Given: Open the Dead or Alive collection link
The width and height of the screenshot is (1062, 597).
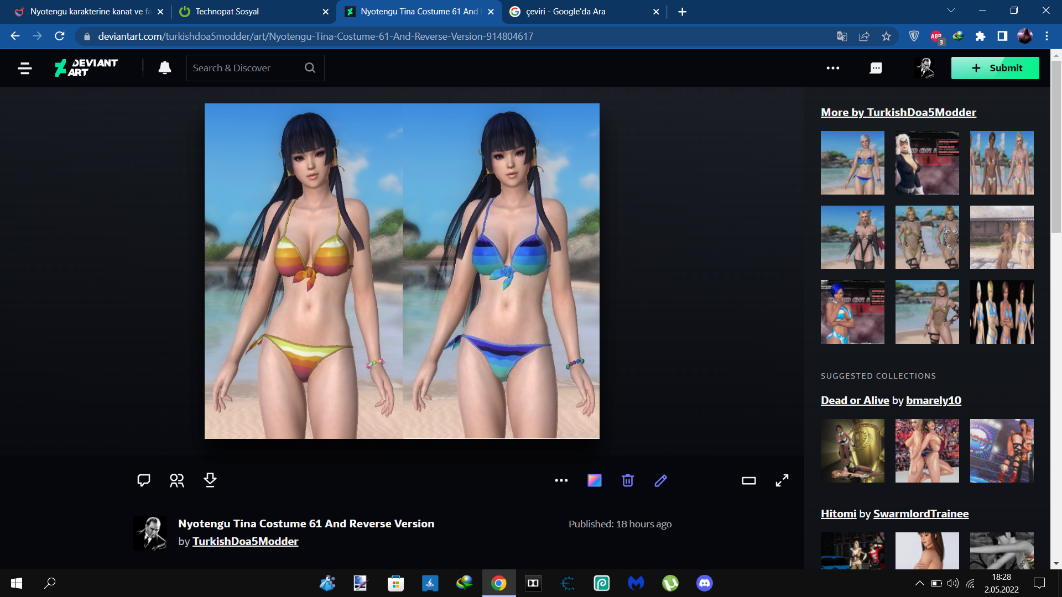Looking at the screenshot, I should coord(855,400).
